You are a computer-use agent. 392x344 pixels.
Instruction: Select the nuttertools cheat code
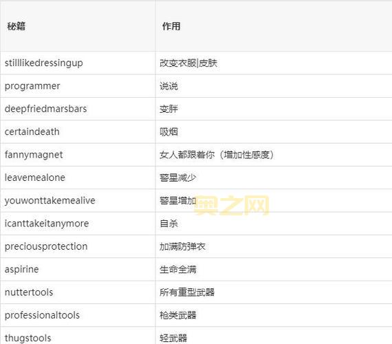29,292
